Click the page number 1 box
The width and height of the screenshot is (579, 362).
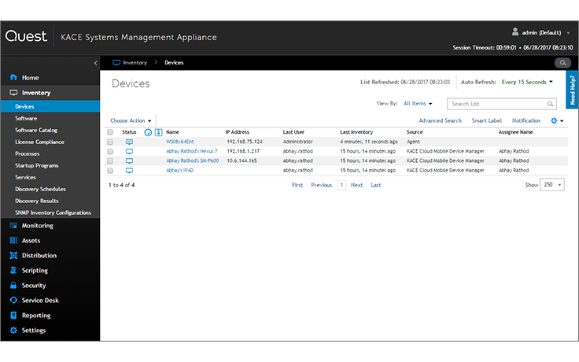[x=341, y=185]
